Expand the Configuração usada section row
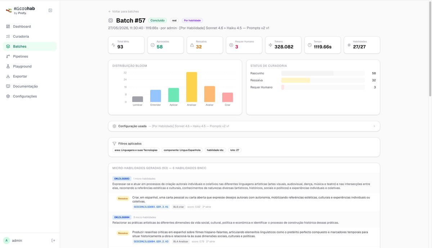432x248 pixels. coord(244,126)
